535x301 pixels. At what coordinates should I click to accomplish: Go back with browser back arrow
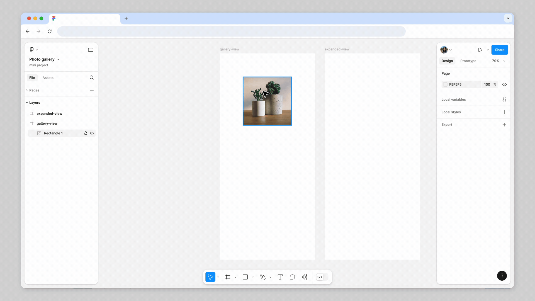click(28, 31)
